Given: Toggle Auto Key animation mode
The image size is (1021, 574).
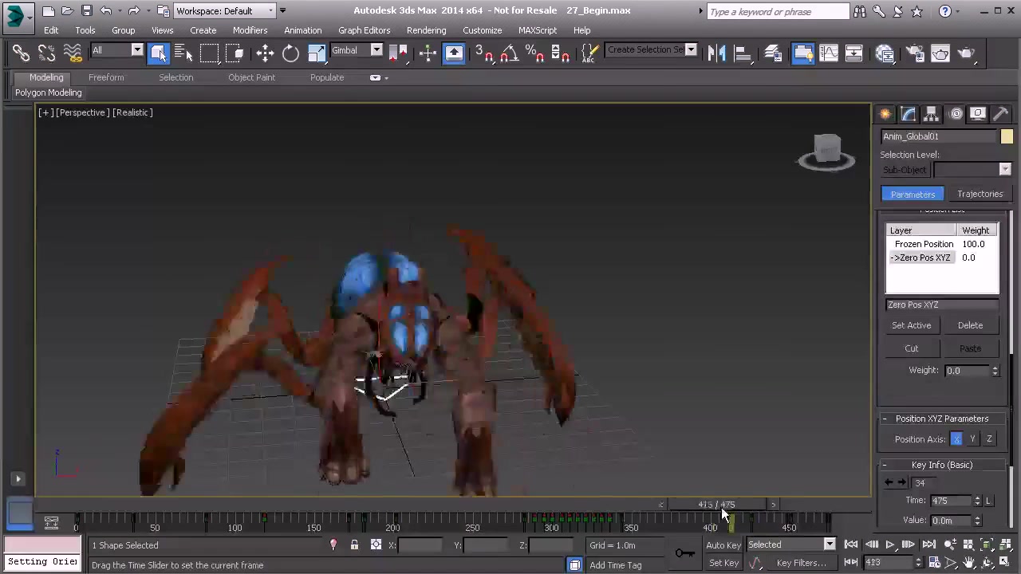Looking at the screenshot, I should point(723,545).
